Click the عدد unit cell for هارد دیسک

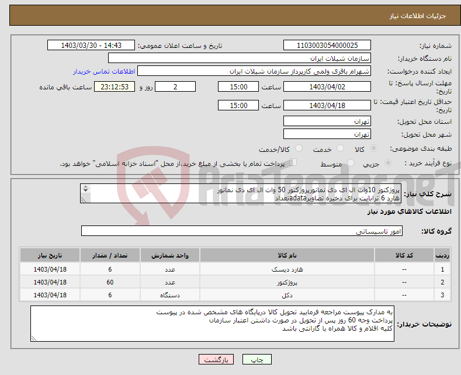[170, 269]
